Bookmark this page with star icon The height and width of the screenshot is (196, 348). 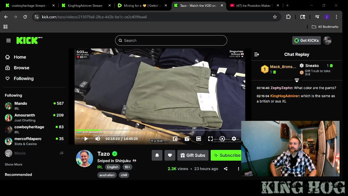click(x=275, y=17)
